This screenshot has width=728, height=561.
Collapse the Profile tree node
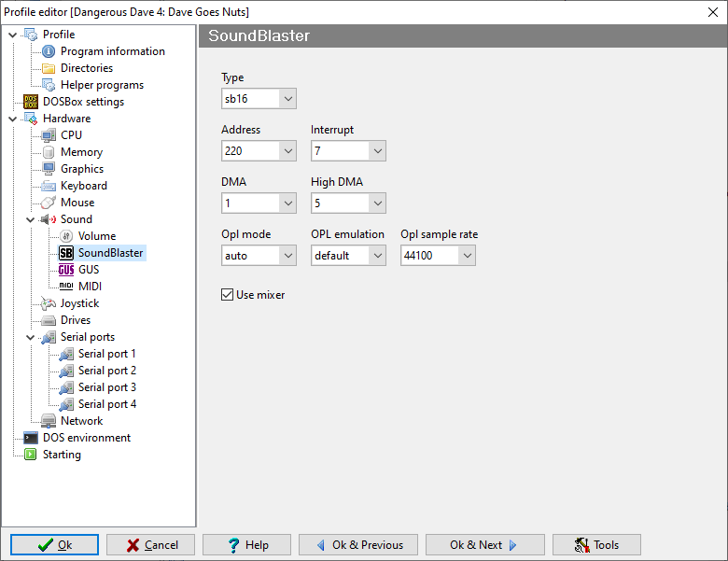13,35
